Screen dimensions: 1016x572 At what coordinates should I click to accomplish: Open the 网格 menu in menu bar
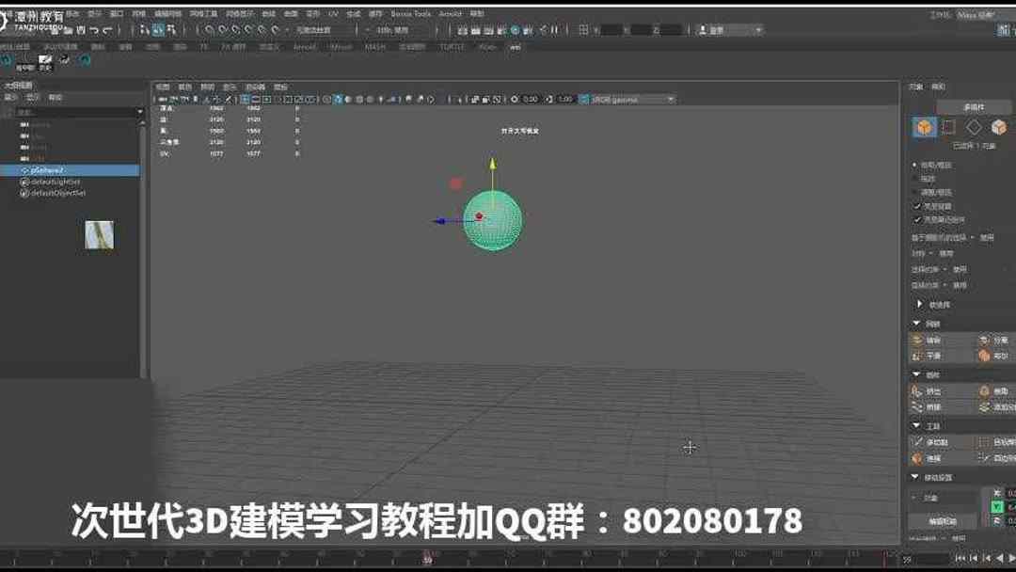coord(149,14)
